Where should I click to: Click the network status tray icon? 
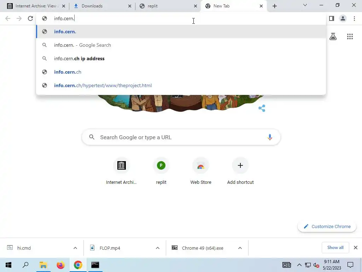click(x=308, y=265)
